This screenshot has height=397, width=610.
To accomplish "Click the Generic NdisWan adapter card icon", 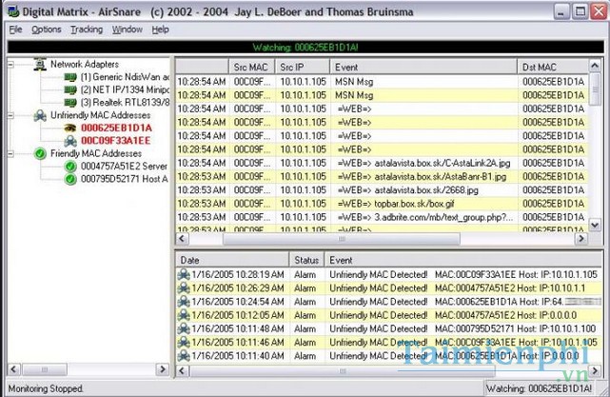I will 69,76.
